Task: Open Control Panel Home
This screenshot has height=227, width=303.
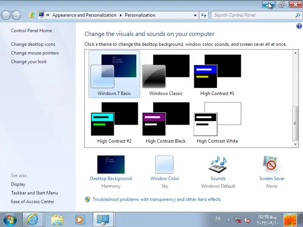Action: [x=31, y=31]
